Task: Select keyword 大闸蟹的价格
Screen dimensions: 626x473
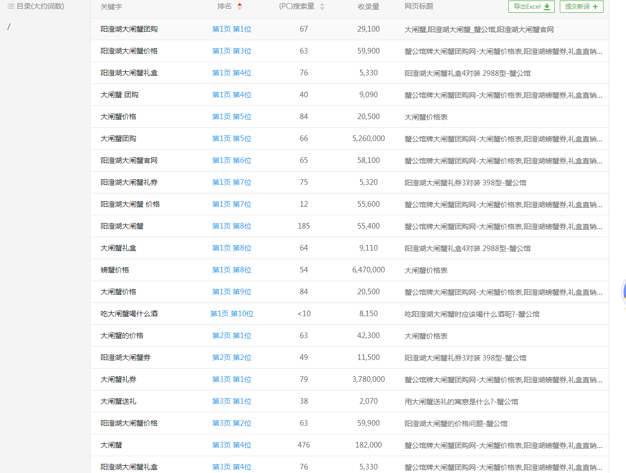Action: coord(122,336)
